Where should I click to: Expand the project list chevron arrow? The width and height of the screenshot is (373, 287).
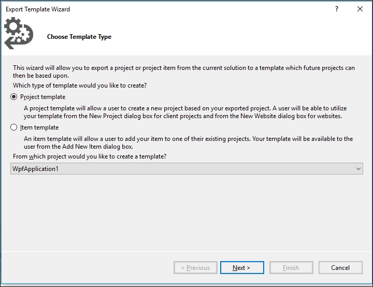358,169
